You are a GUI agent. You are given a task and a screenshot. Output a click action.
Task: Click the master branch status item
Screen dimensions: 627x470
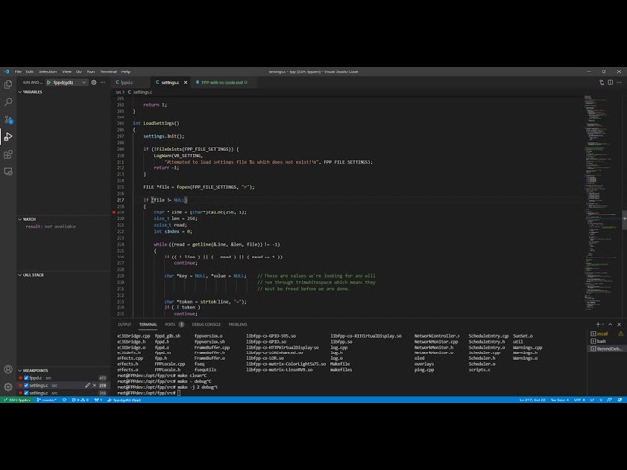click(x=46, y=399)
